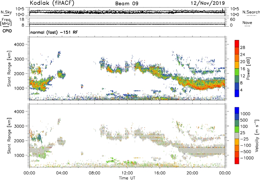Click the "1000" tick of the power panel
The height and width of the screenshot is (180, 260).
point(19,88)
